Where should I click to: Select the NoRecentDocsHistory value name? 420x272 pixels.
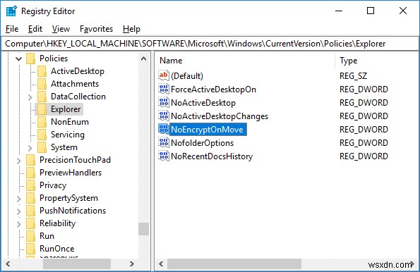[x=212, y=156]
